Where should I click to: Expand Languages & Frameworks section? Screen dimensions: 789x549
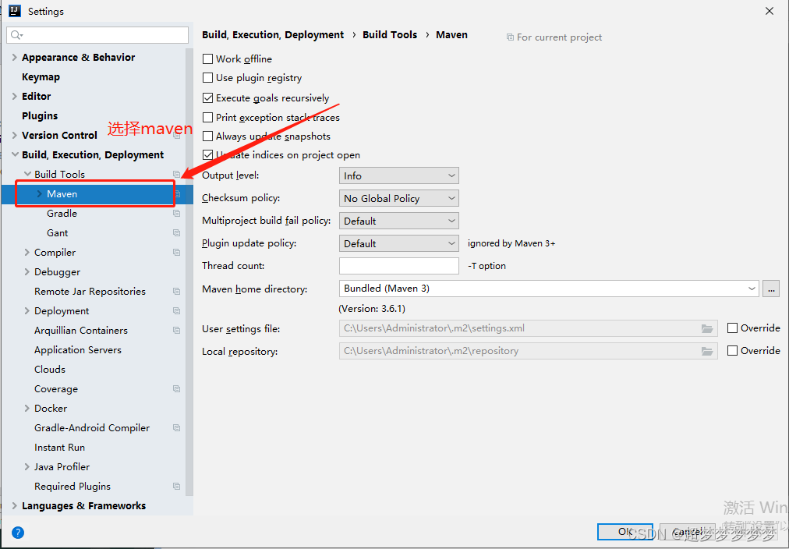[x=15, y=506]
